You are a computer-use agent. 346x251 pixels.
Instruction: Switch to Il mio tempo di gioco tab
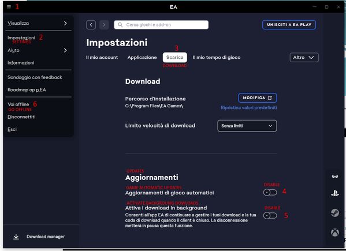(217, 58)
